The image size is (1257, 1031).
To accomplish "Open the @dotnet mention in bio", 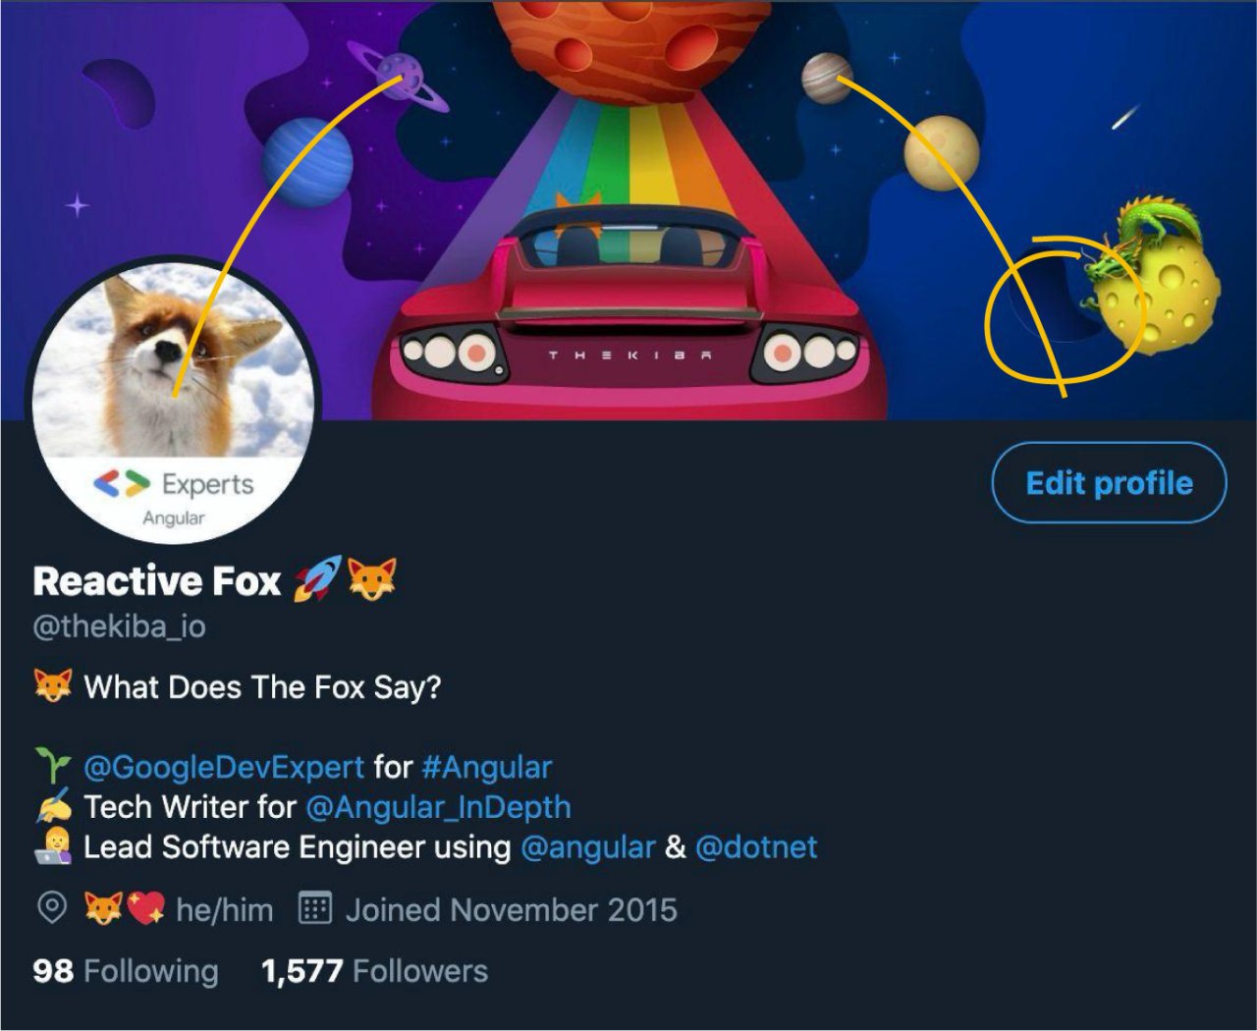I will tap(756, 847).
